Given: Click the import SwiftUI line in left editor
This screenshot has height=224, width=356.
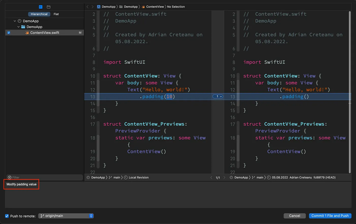Looking at the screenshot, I should (124, 62).
